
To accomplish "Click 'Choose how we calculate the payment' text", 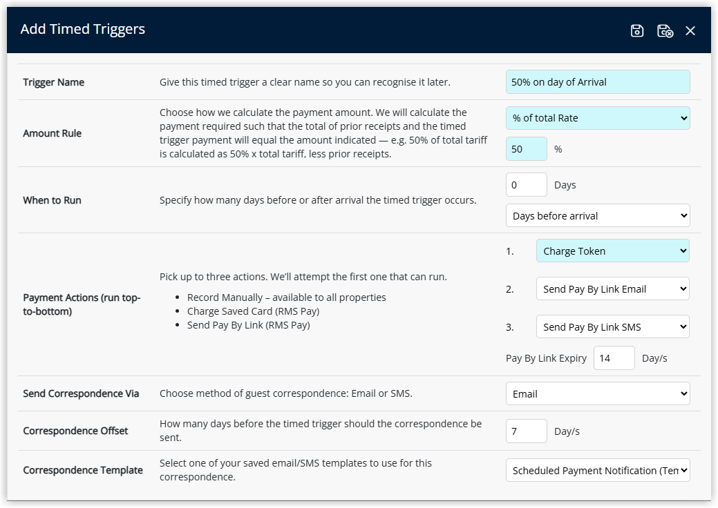I will (x=323, y=133).
